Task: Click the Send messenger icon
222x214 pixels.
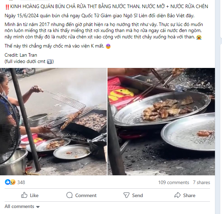Action: coord(126,195)
